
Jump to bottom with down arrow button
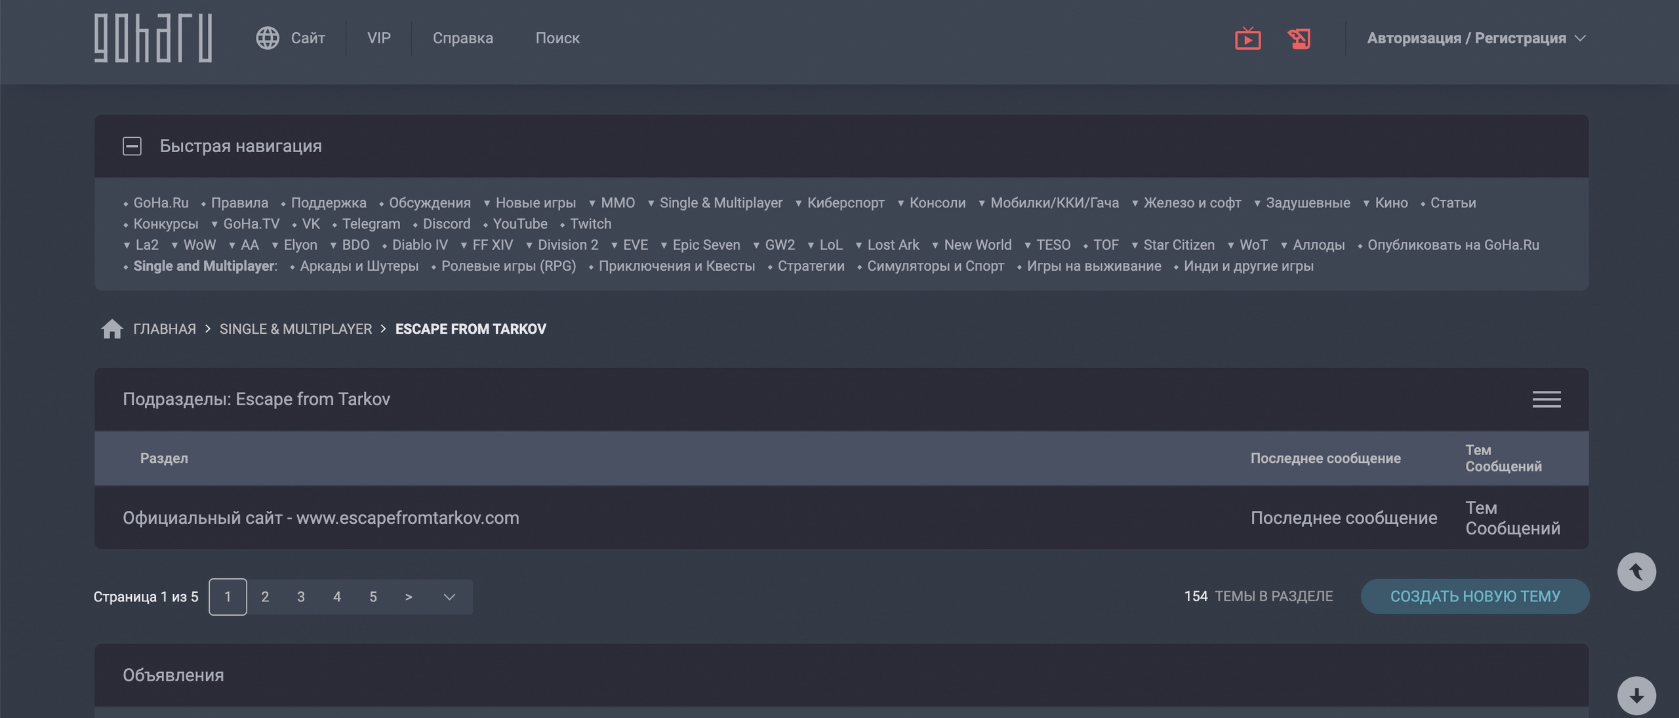(1636, 696)
